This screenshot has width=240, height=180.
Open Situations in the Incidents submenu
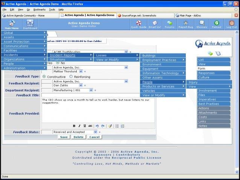(x=70, y=60)
